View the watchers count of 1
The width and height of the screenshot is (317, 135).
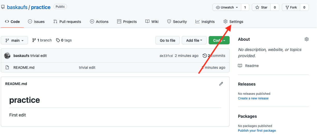pyautogui.click(x=245, y=7)
